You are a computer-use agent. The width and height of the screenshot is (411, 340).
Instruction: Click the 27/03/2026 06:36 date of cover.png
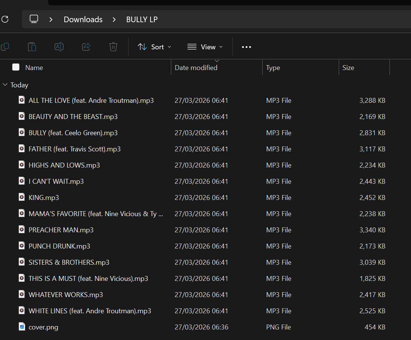(x=201, y=327)
